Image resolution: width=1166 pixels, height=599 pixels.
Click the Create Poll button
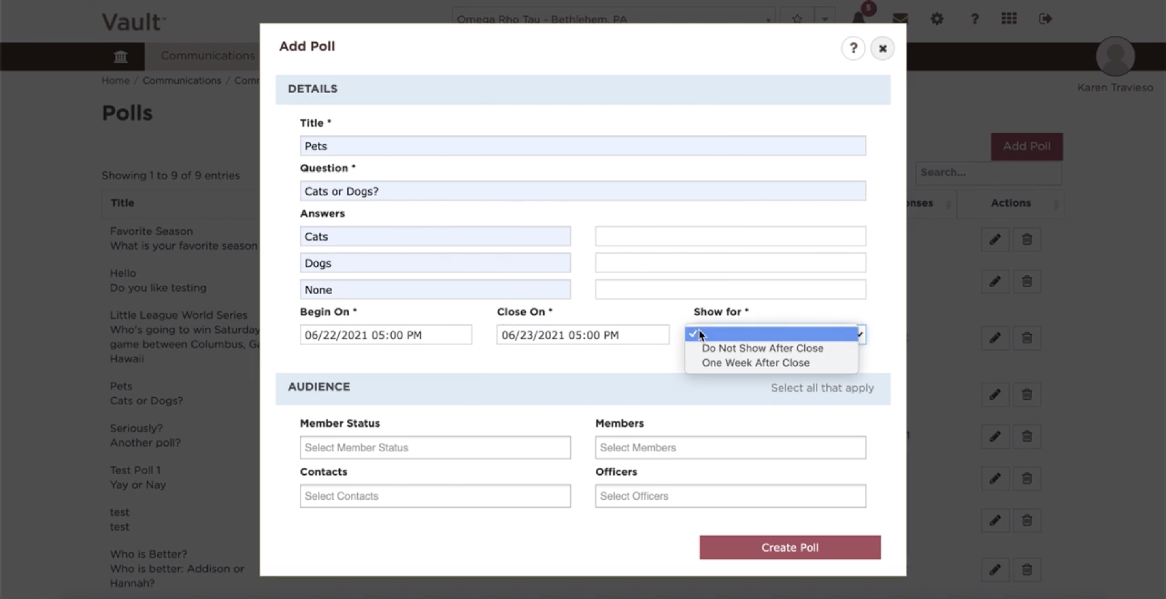pos(790,548)
